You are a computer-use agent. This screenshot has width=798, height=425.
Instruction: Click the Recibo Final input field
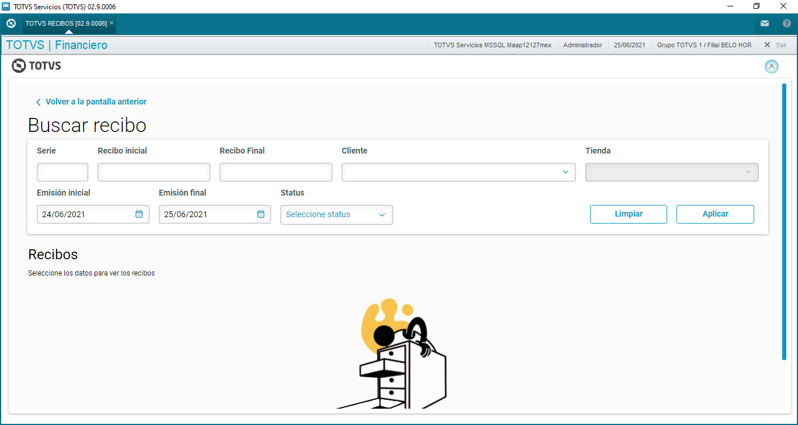276,172
